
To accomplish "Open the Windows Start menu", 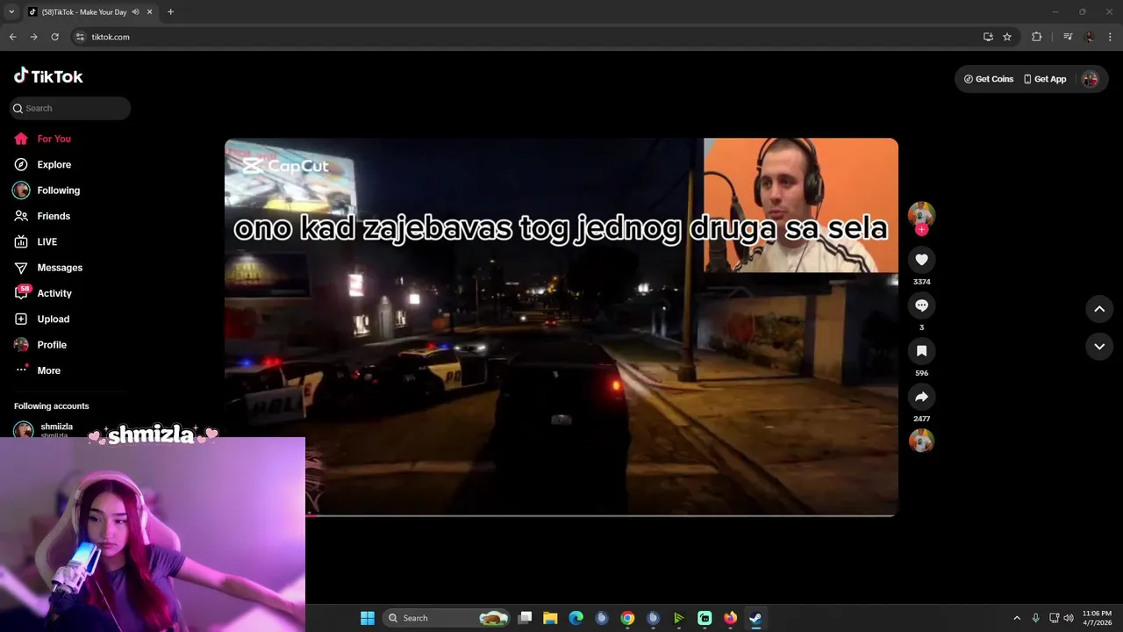I will (x=368, y=618).
